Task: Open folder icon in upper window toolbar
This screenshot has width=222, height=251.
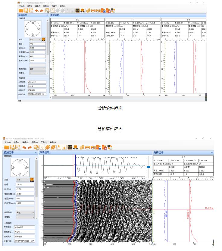Action: pyautogui.click(x=21, y=11)
